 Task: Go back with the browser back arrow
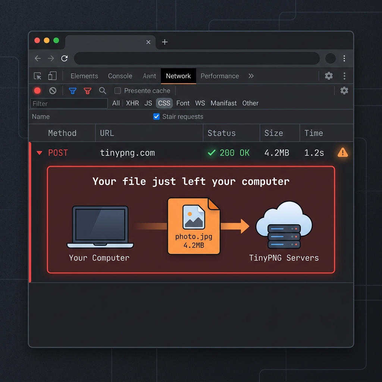pos(38,58)
